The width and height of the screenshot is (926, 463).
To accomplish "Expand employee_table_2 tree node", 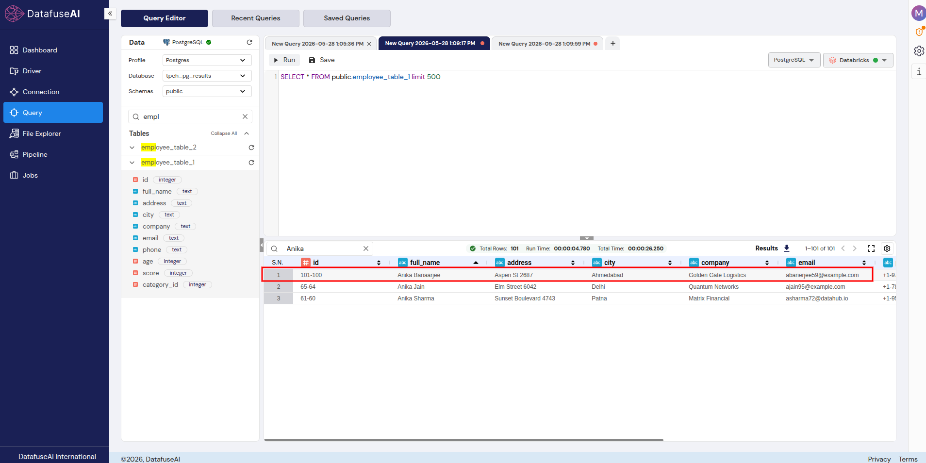I will pyautogui.click(x=132, y=148).
